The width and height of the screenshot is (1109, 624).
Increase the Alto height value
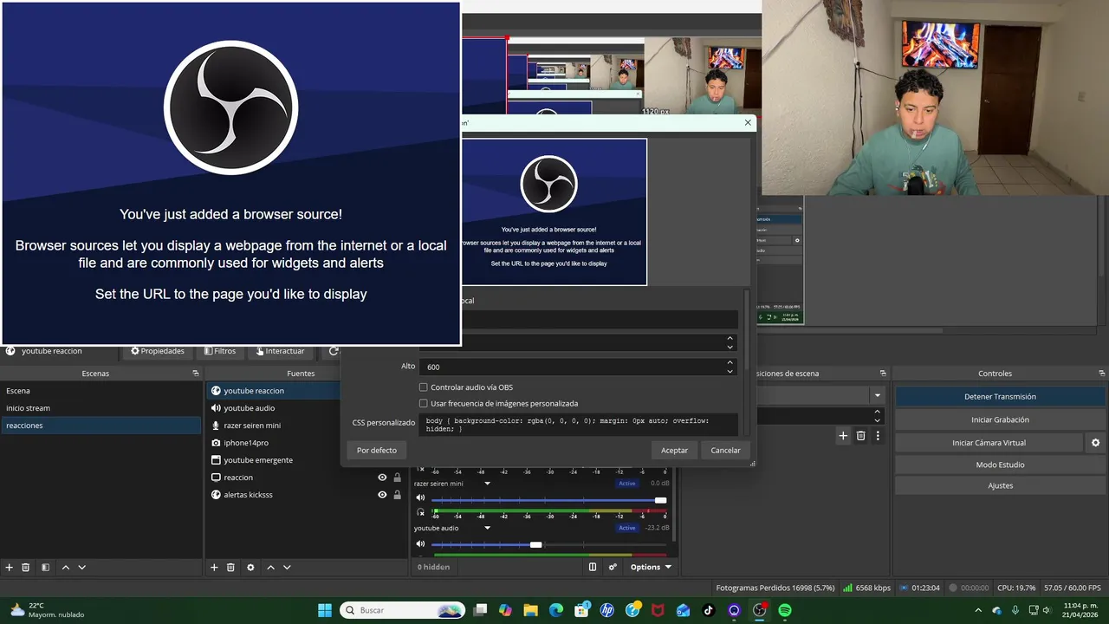pos(730,362)
